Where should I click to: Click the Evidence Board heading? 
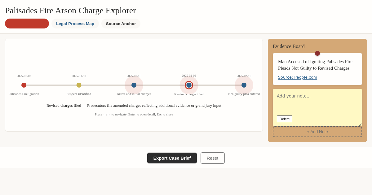[x=289, y=46]
